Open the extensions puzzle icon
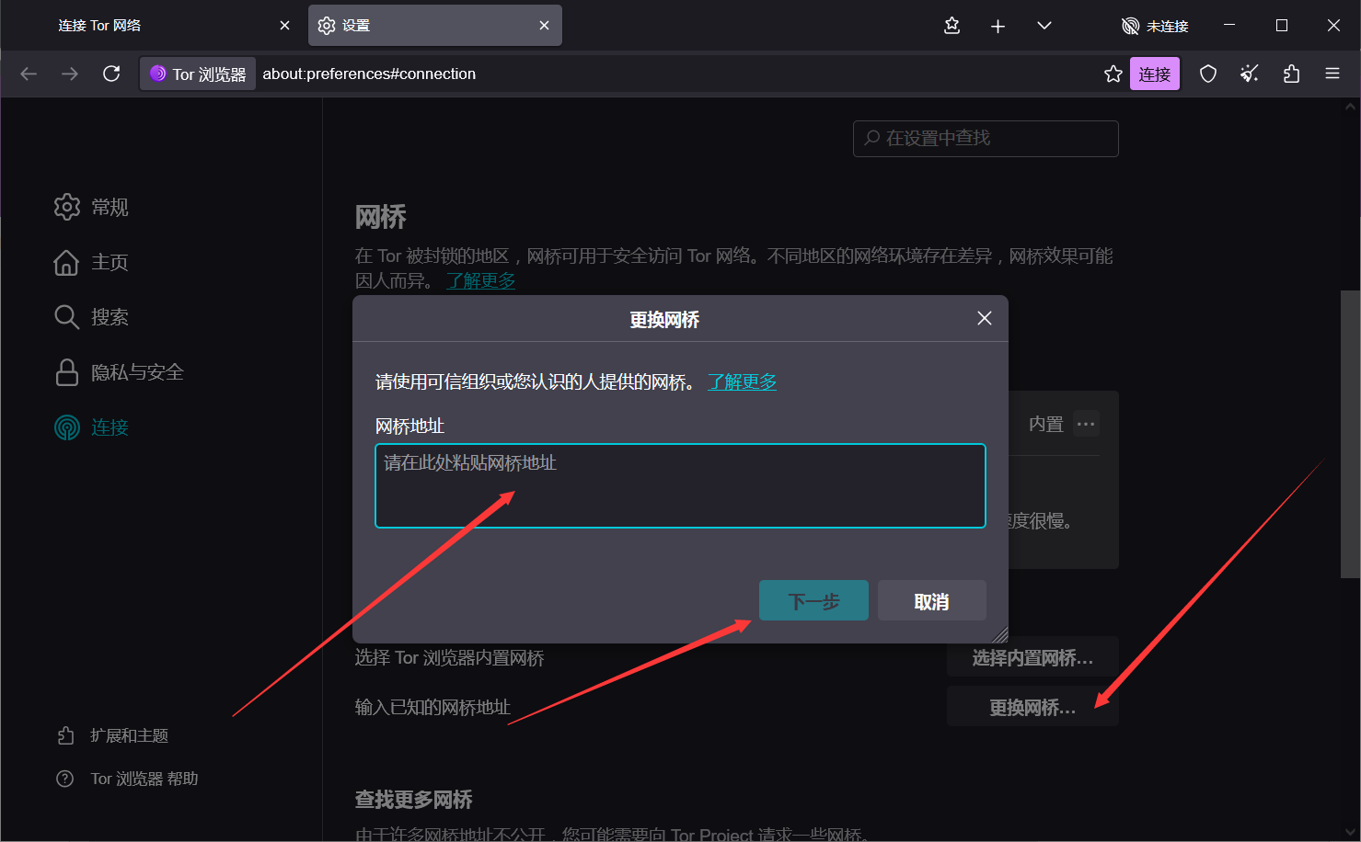 click(1291, 74)
